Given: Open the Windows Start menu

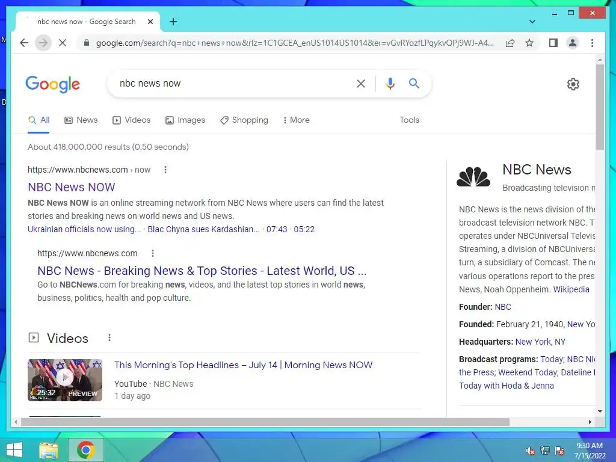Looking at the screenshot, I should [14, 450].
